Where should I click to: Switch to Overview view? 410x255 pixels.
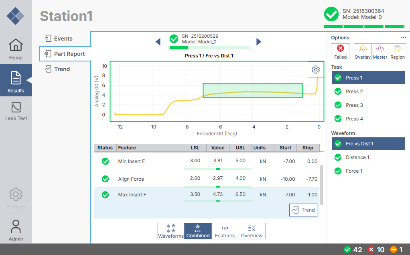tap(252, 231)
